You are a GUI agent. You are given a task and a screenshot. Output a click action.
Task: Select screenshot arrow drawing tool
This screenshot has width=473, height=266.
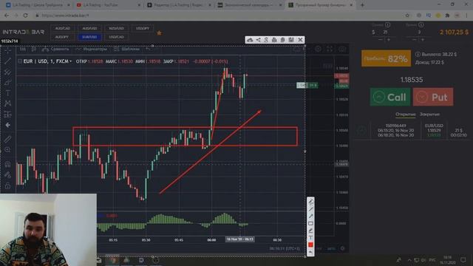pyautogui.click(x=310, y=216)
